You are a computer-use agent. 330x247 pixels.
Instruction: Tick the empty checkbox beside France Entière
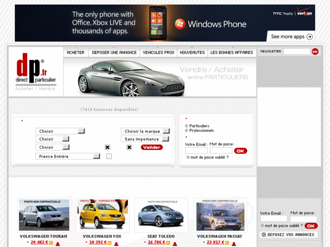click(109, 156)
